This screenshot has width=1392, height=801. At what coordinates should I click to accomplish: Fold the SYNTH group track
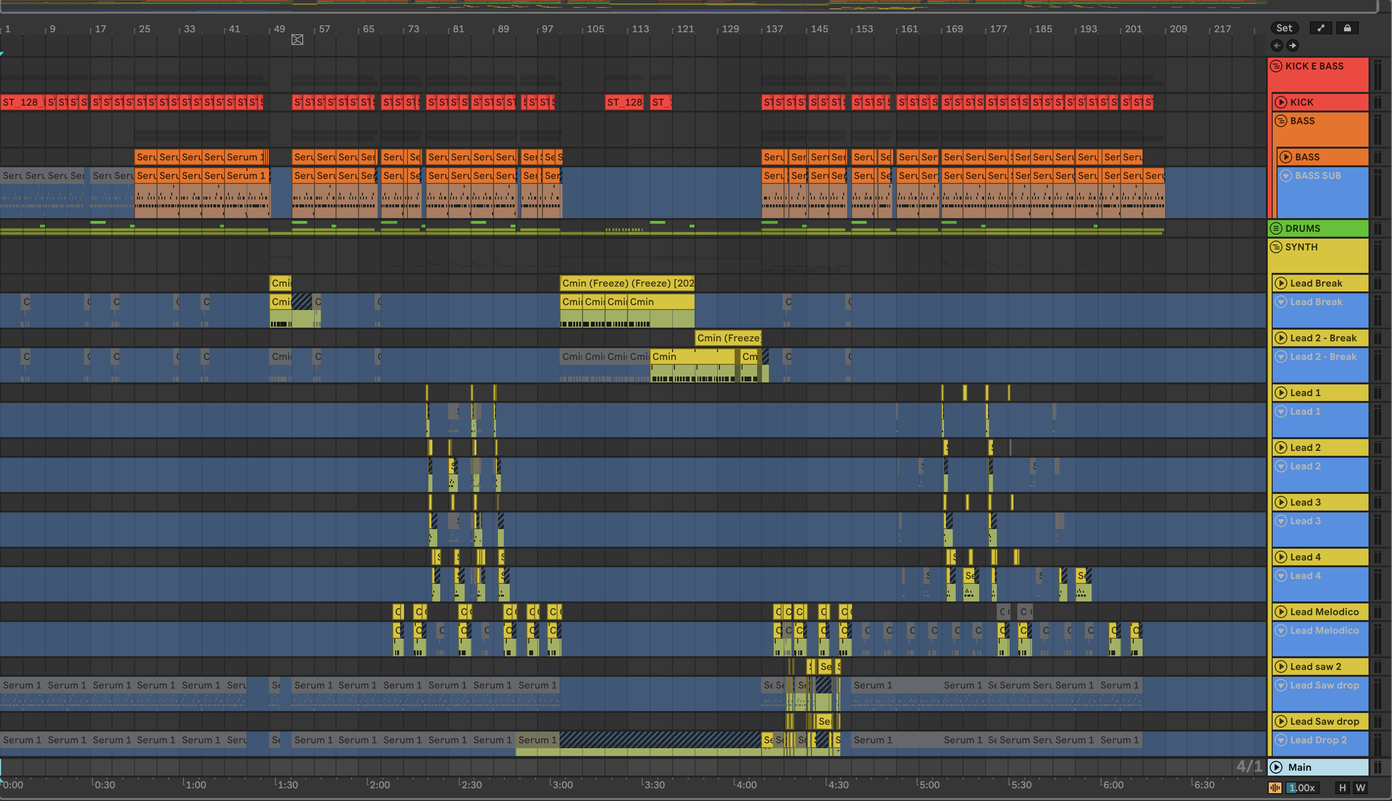tap(1276, 247)
